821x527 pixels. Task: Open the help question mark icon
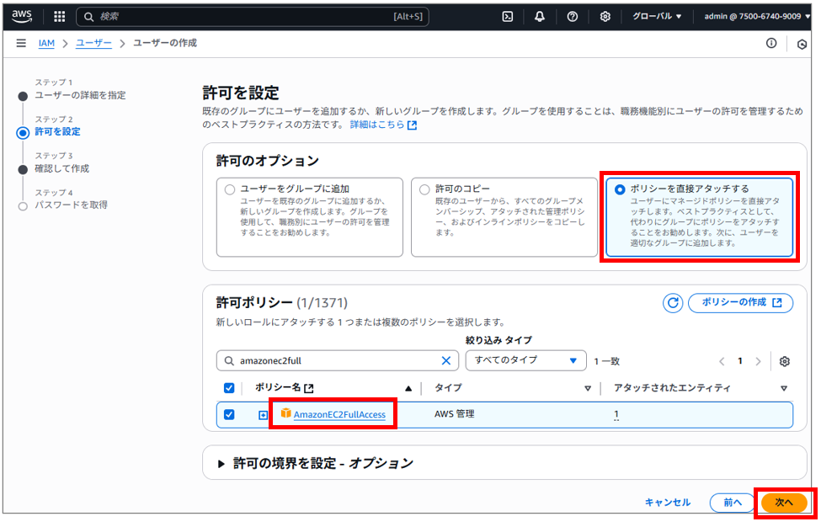(x=573, y=17)
